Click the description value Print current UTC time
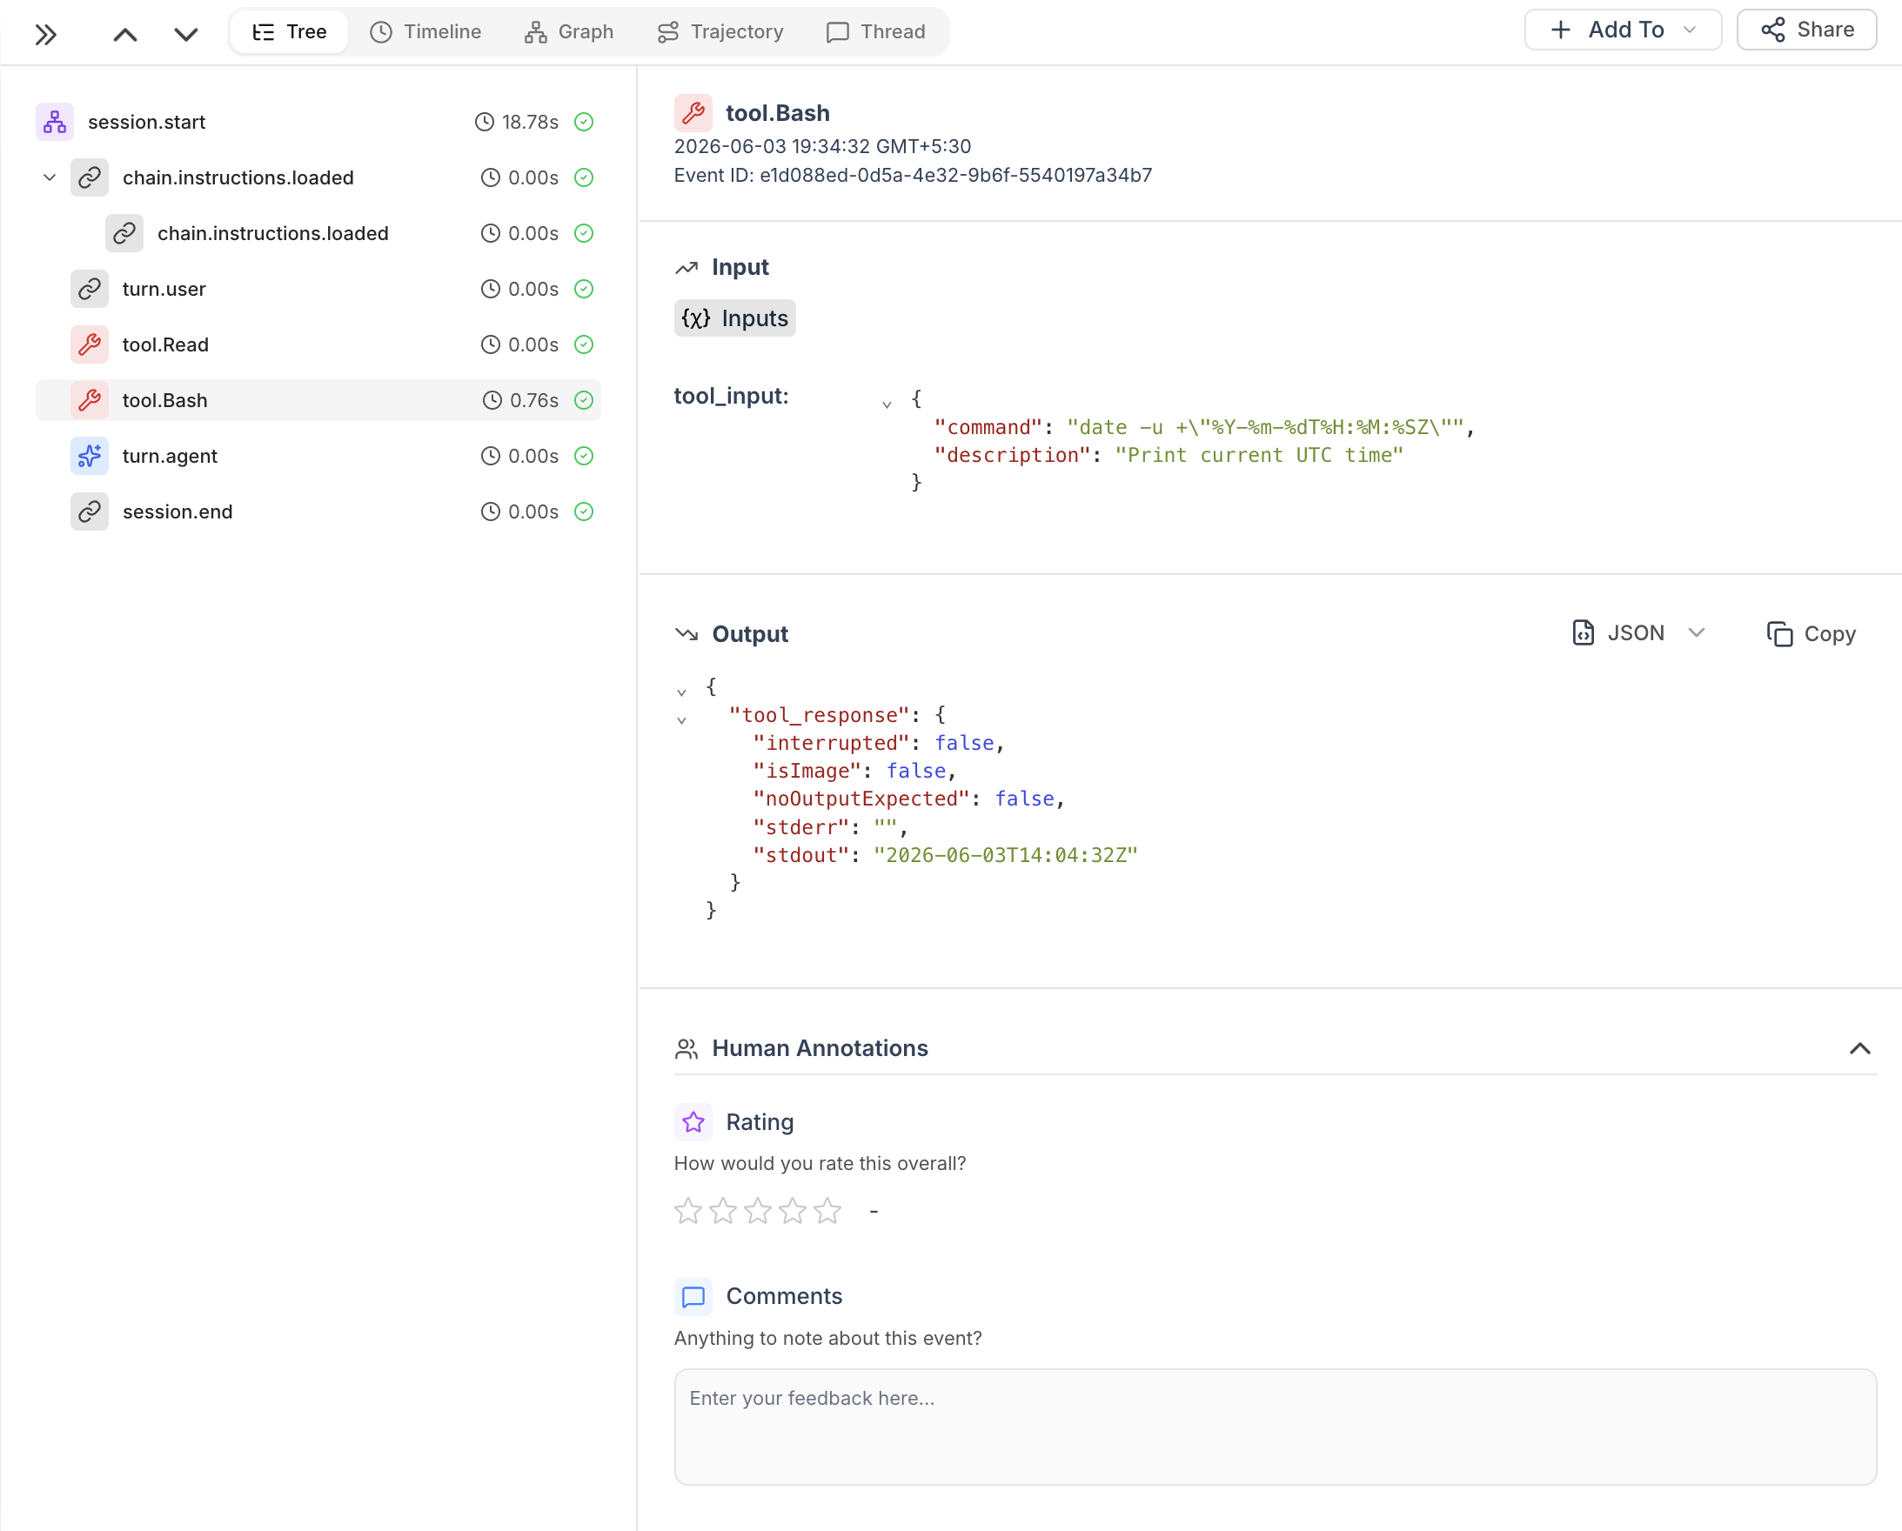The height and width of the screenshot is (1531, 1902). (x=1258, y=455)
